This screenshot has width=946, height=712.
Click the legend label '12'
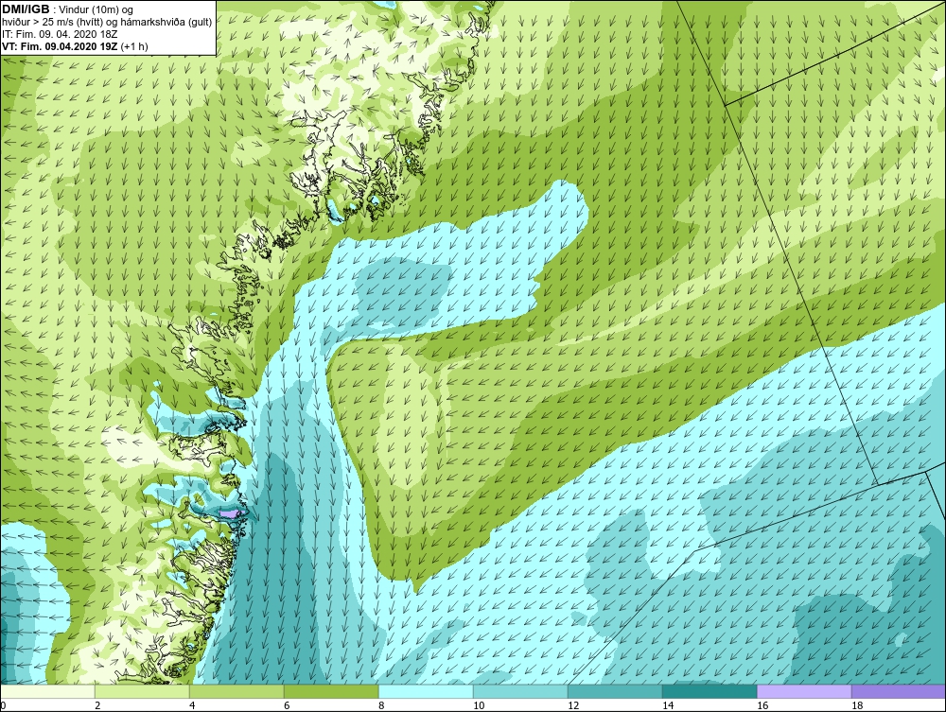tap(573, 705)
